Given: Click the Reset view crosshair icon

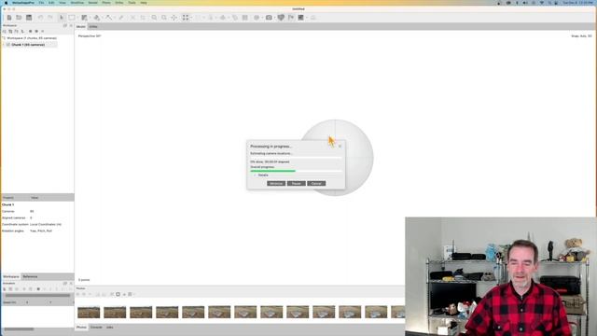Looking at the screenshot, I should click(174, 18).
